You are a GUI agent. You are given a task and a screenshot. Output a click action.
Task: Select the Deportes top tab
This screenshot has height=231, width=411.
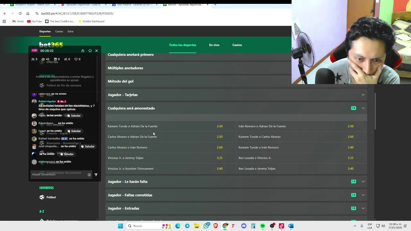[45, 31]
